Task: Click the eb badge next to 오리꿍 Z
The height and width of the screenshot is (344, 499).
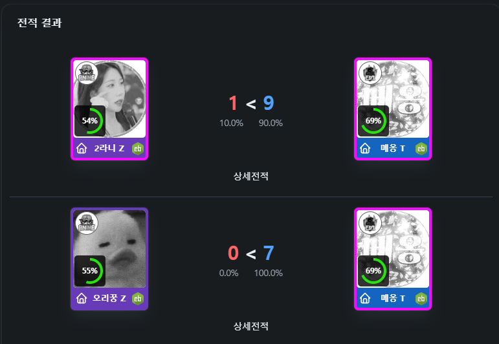Action: point(137,299)
